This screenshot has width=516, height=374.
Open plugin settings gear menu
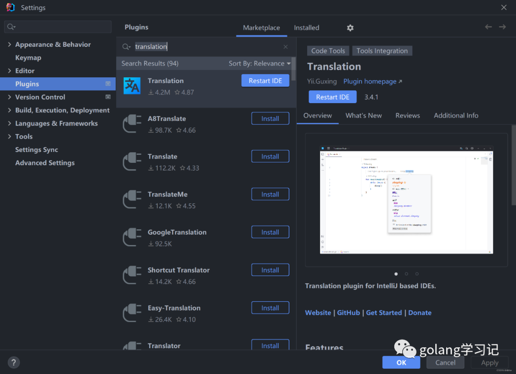[350, 28]
